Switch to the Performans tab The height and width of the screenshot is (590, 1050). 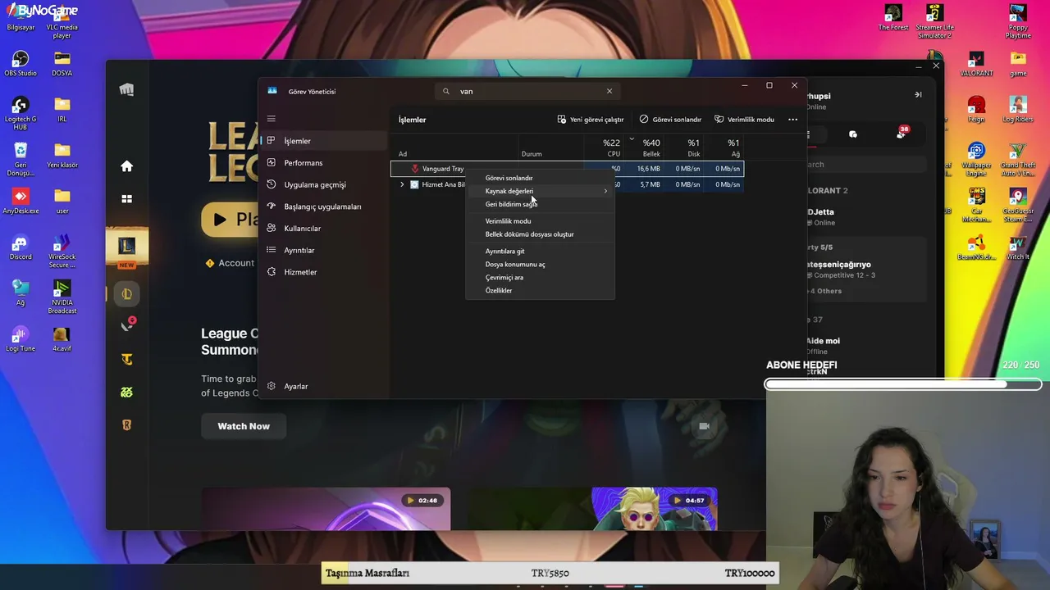tap(324, 163)
